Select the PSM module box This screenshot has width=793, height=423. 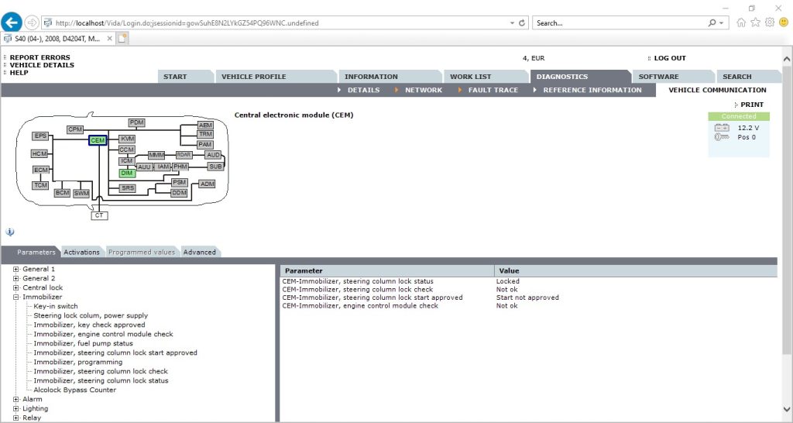point(179,182)
